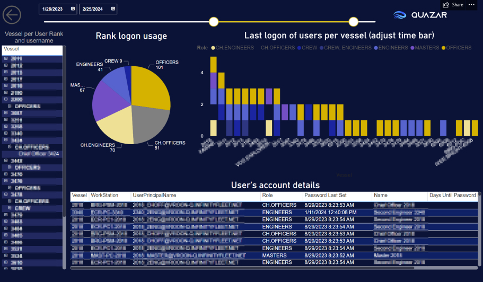
Task: Click the start date field 1/26/2023
Action: [x=54, y=9]
